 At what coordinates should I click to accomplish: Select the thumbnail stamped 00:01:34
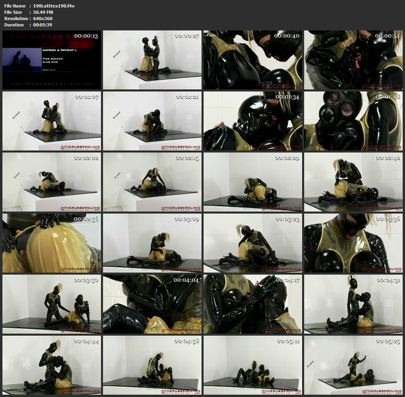252,121
